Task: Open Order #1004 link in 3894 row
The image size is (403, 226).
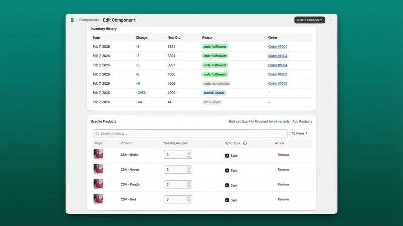Action: tap(278, 56)
